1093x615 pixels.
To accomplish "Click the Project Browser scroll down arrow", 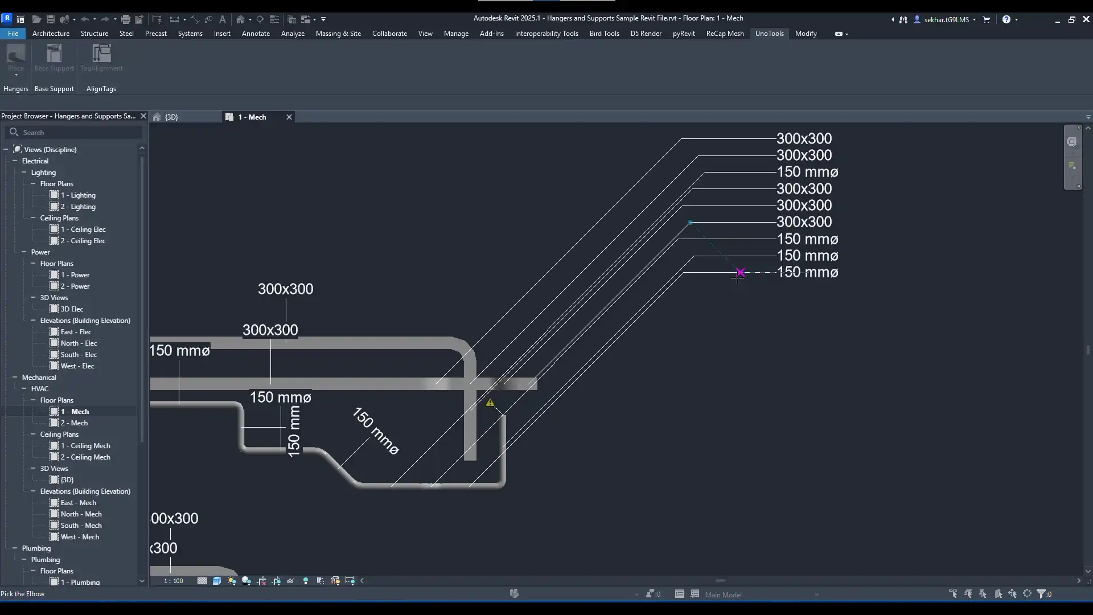I will coord(142,581).
